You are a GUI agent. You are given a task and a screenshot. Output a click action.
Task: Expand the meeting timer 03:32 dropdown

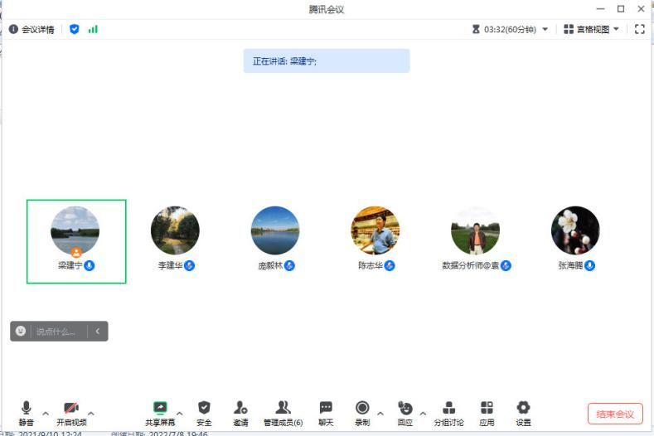[545, 29]
